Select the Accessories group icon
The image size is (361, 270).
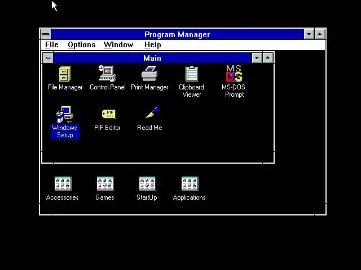pyautogui.click(x=63, y=183)
